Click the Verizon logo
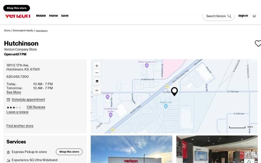This screenshot has width=261, height=163. [x=18, y=16]
